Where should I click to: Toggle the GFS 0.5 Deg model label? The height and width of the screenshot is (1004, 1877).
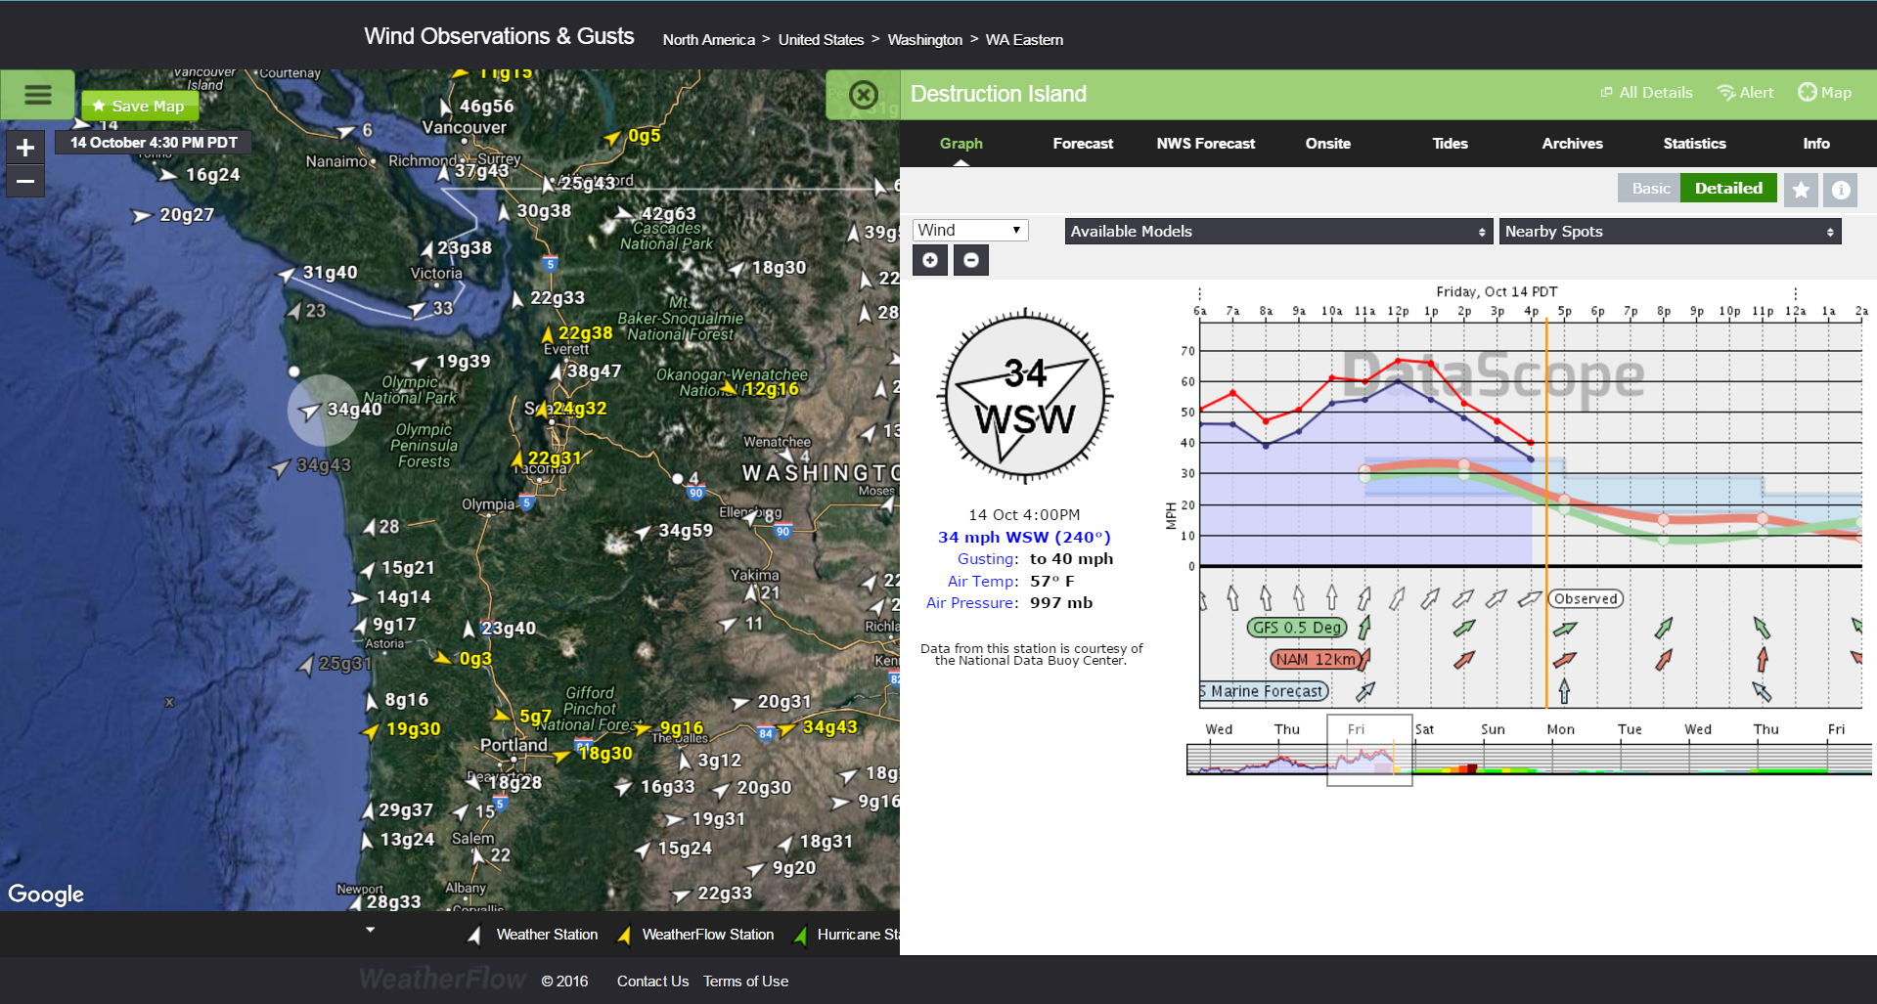point(1297,628)
